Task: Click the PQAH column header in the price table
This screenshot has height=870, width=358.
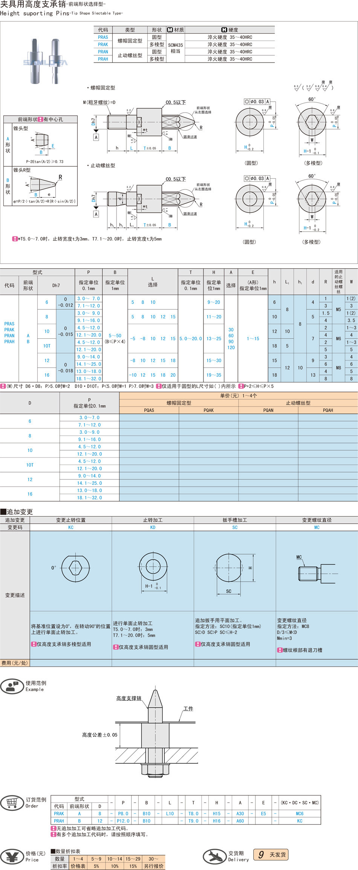Action: 328,410
